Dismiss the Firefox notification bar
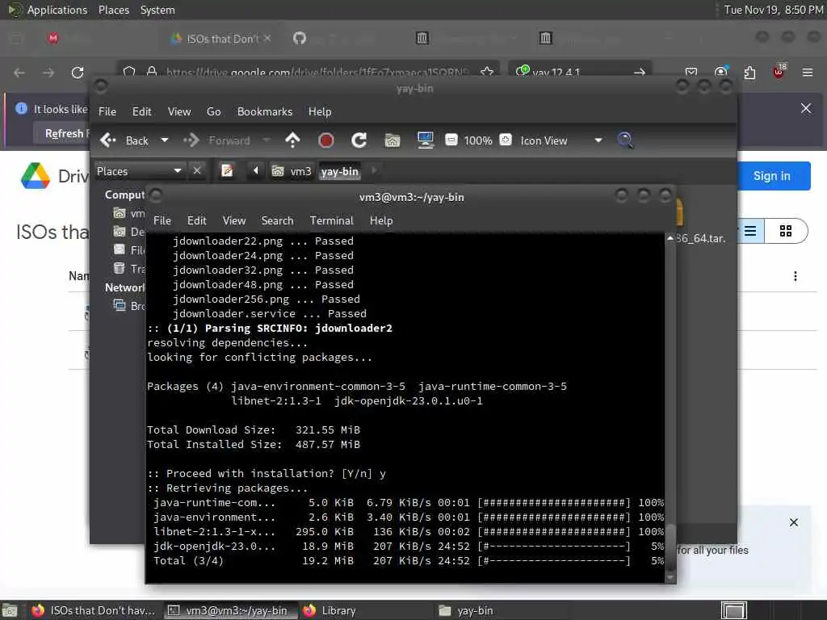The width and height of the screenshot is (827, 620). click(806, 109)
